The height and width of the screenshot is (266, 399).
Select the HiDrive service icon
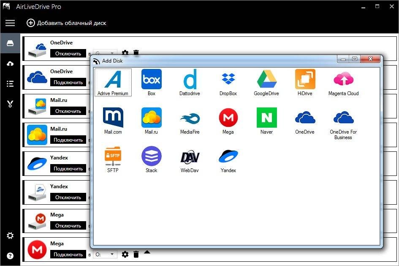305,82
